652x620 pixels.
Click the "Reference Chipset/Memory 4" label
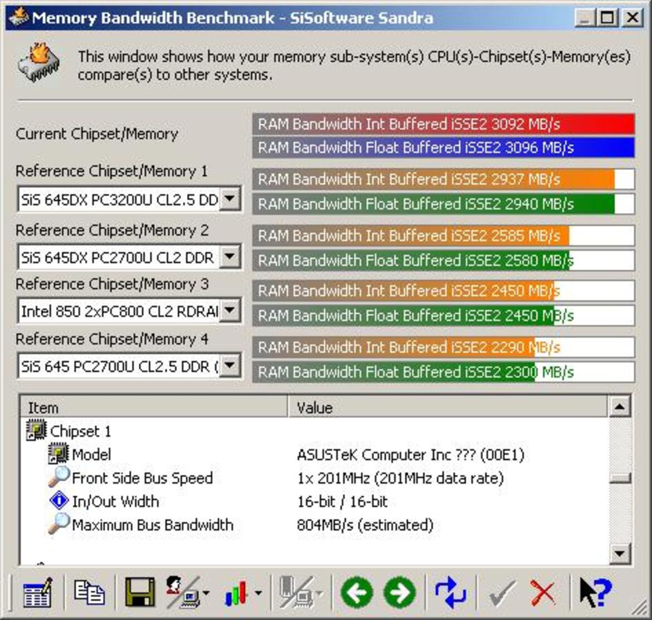coord(112,339)
